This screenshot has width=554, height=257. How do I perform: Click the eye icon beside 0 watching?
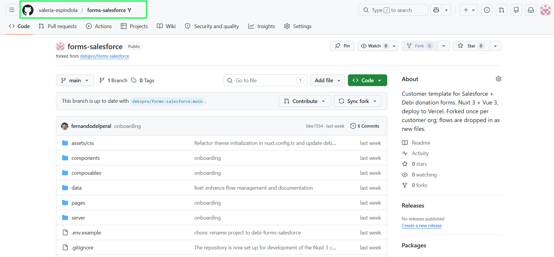coord(405,175)
